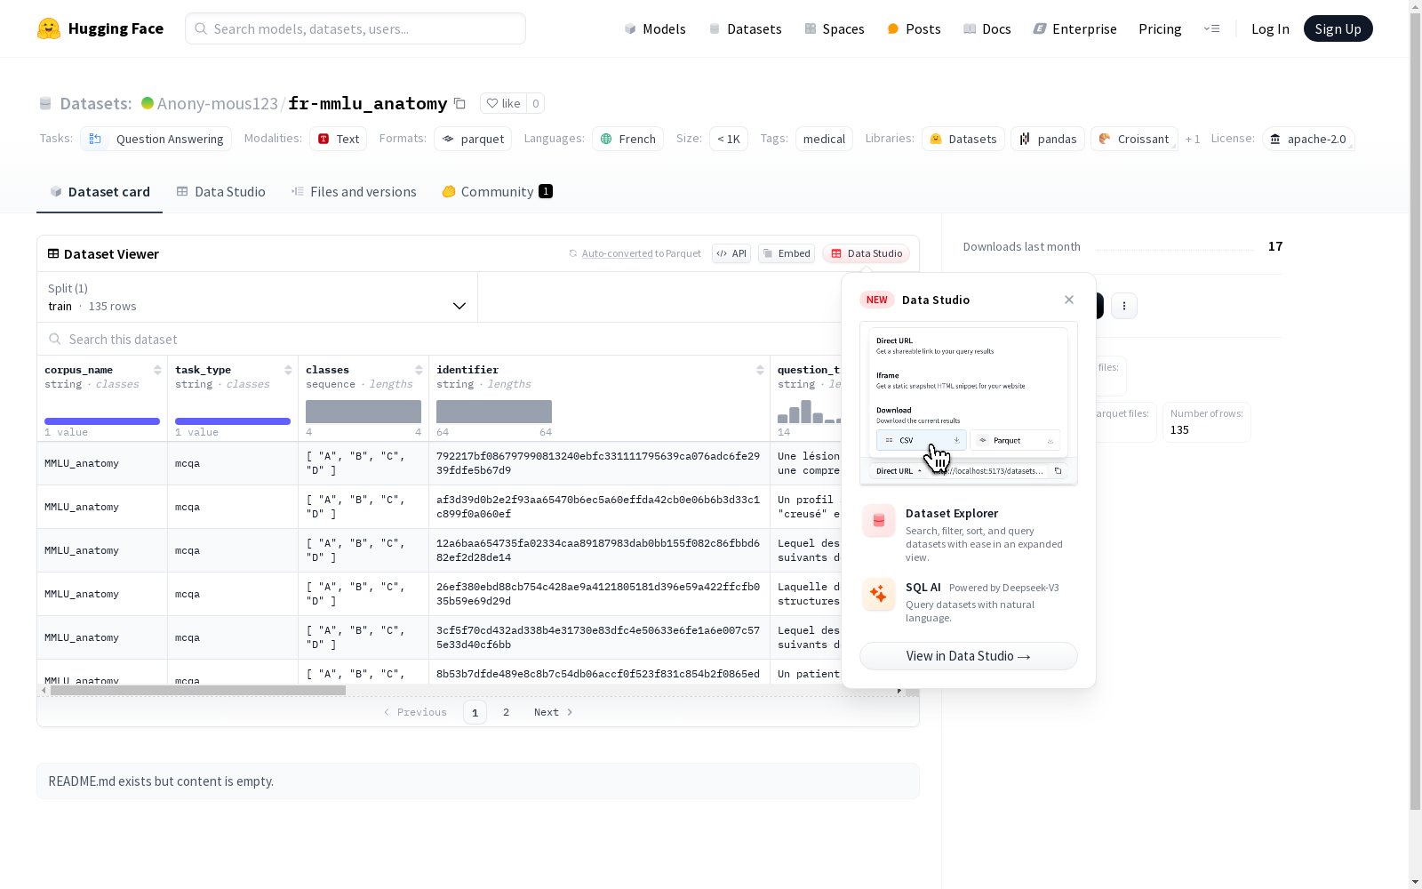Viewport: 1422px width, 889px height.
Task: Click the French language tag
Action: pyautogui.click(x=628, y=139)
